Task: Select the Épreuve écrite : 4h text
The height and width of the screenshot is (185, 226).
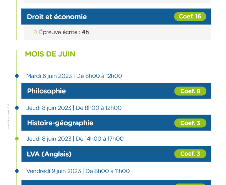Action: pos(64,32)
